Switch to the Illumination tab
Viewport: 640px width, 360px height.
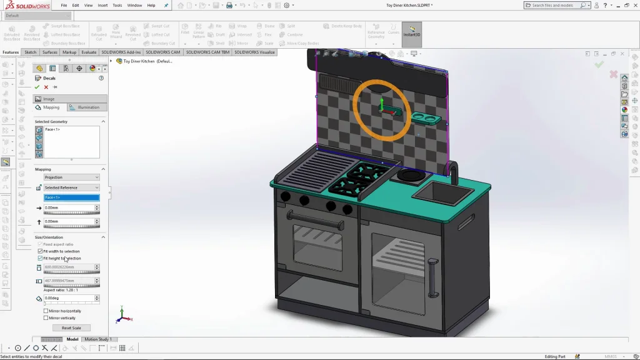(x=88, y=107)
